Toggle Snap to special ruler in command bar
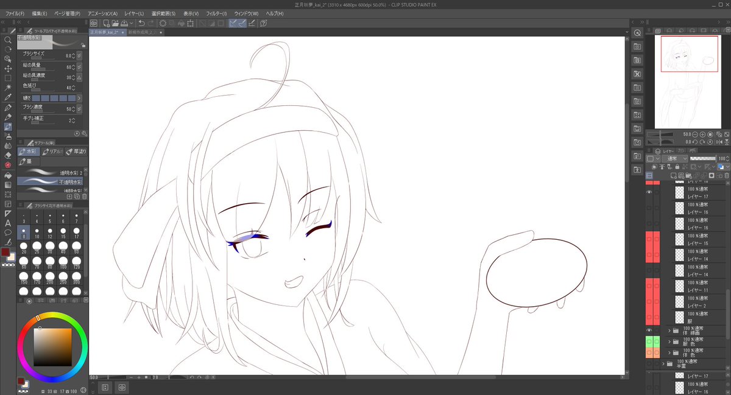The width and height of the screenshot is (731, 395). (242, 23)
